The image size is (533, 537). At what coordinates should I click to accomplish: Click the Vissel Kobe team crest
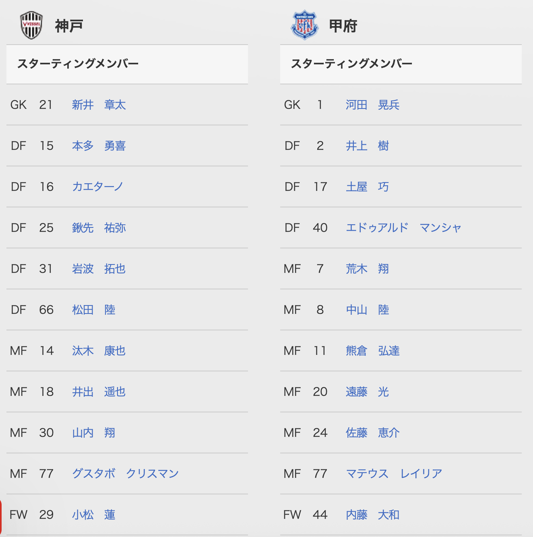tap(31, 25)
